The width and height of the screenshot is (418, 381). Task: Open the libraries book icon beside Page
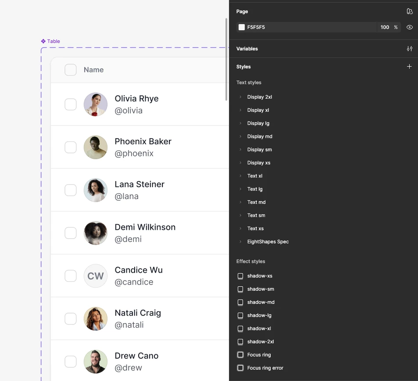pyautogui.click(x=410, y=11)
